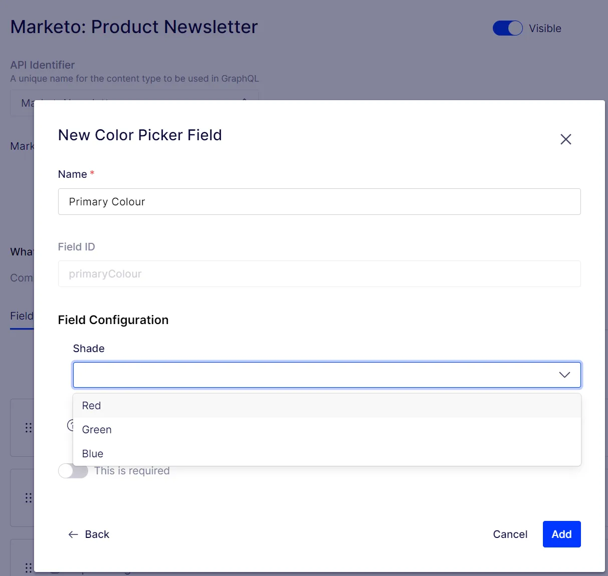Grab the second field row drag handle
Viewport: 608px width, 576px height.
(29, 498)
